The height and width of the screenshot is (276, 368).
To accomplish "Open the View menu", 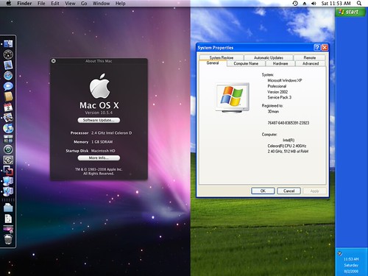I will pyautogui.click(x=70, y=4).
